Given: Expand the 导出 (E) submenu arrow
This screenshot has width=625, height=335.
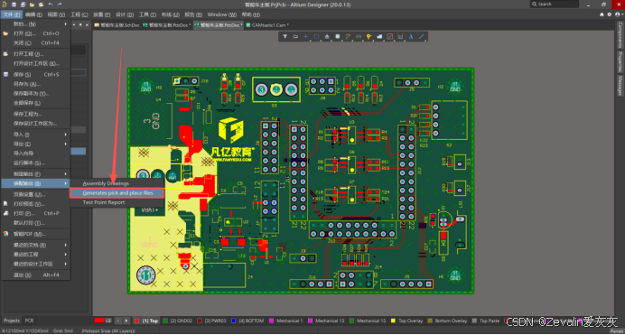Looking at the screenshot, I should pyautogui.click(x=66, y=144).
